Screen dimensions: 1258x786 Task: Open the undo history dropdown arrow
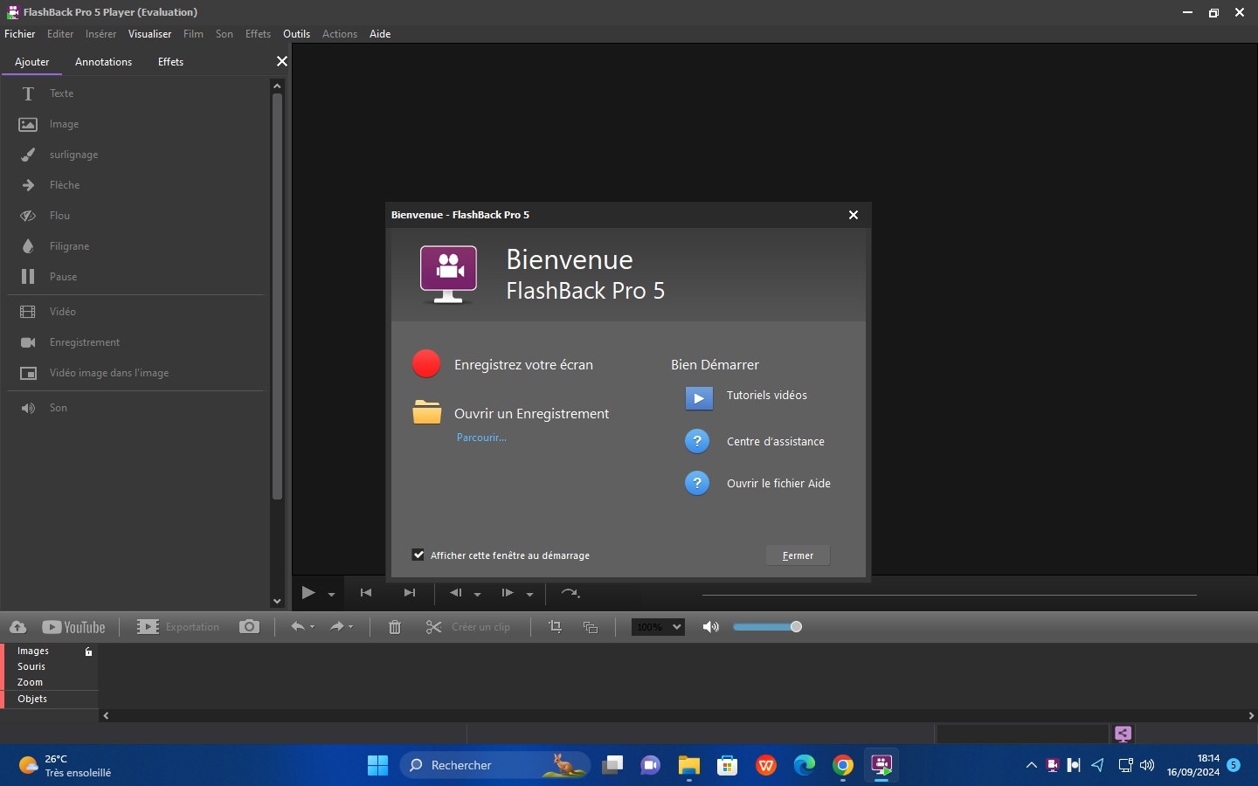tap(313, 627)
